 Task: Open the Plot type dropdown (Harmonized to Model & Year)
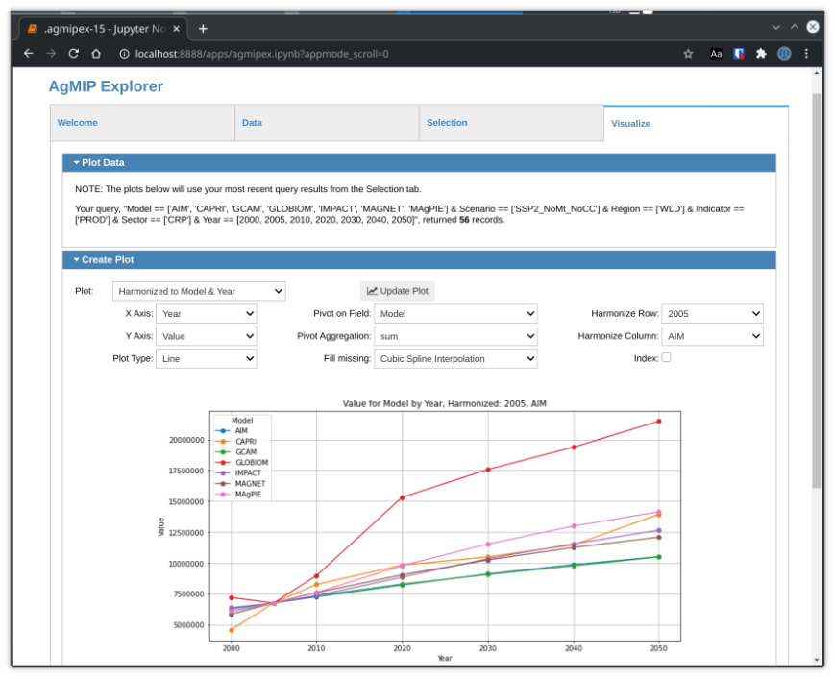(x=199, y=291)
